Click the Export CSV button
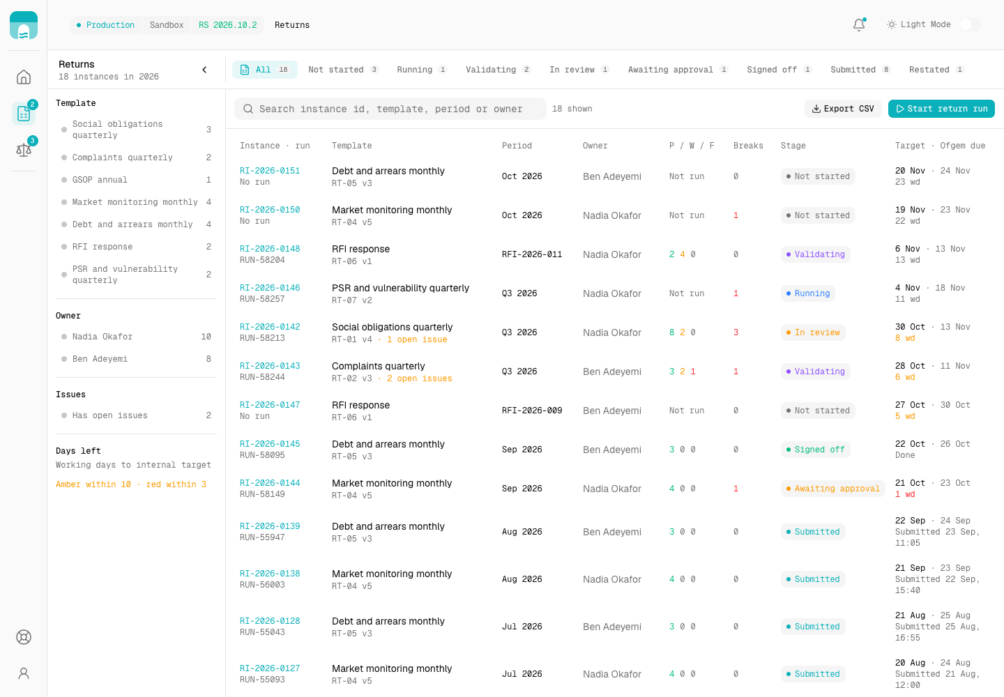Viewport: 1004px width, 697px height. coord(843,109)
